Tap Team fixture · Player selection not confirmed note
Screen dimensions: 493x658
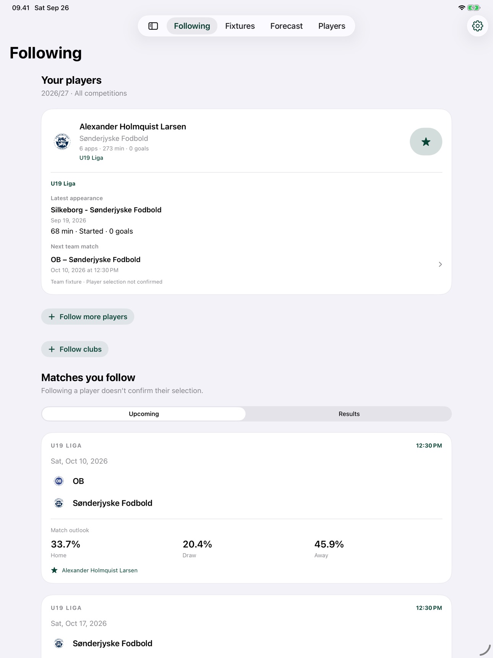pos(107,282)
